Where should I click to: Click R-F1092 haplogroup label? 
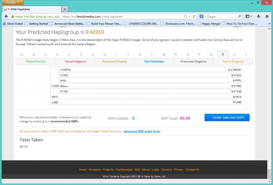tap(236, 86)
